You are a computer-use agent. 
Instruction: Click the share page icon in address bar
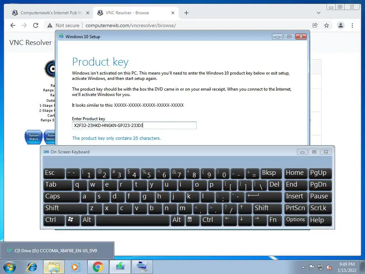[315, 25]
